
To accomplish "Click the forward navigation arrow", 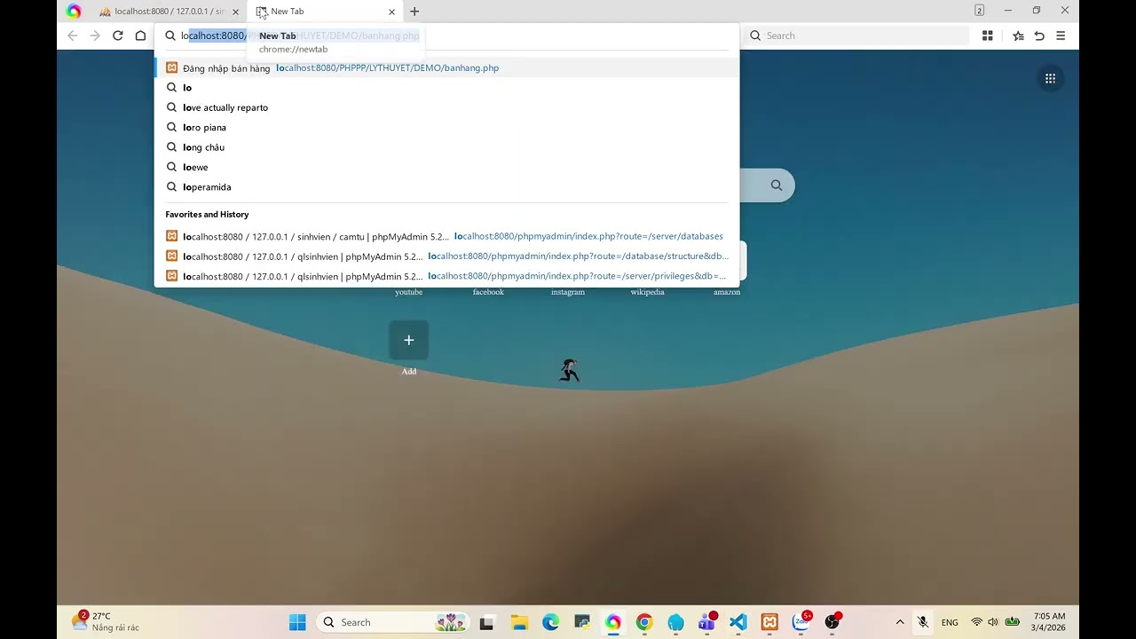I will tap(95, 35).
